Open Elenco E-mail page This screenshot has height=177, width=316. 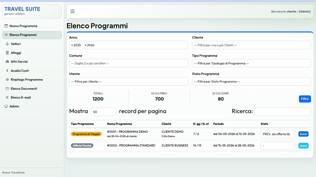[32, 98]
